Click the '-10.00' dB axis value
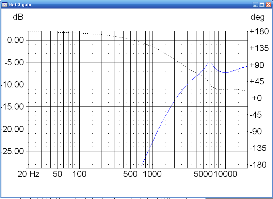273x199 pixels. (x=12, y=85)
